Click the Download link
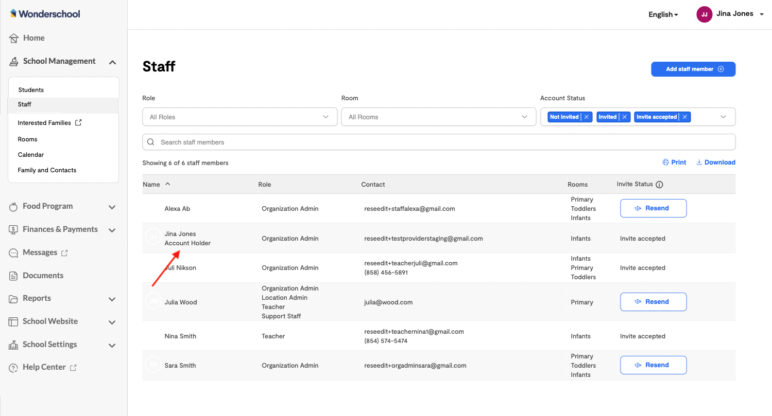Screen dimensions: 772x416 click(x=716, y=162)
